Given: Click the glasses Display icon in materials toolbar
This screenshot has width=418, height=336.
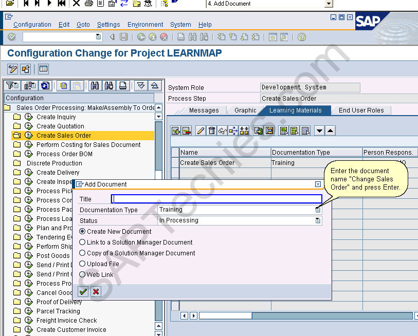Looking at the screenshot, I should (222, 131).
